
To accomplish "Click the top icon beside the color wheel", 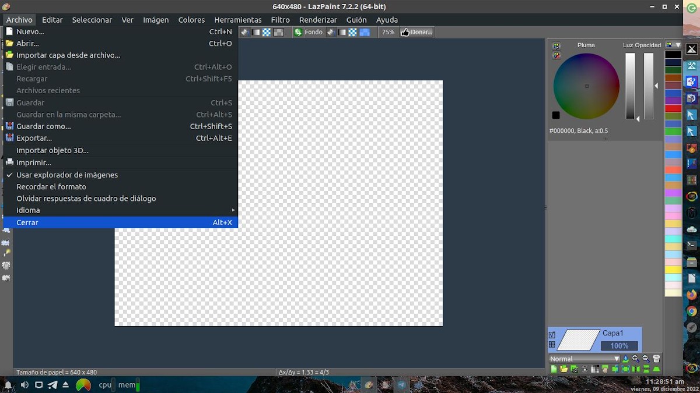I will [556, 46].
